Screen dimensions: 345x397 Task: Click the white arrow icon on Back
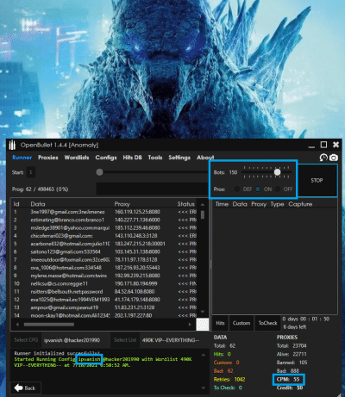click(x=18, y=388)
